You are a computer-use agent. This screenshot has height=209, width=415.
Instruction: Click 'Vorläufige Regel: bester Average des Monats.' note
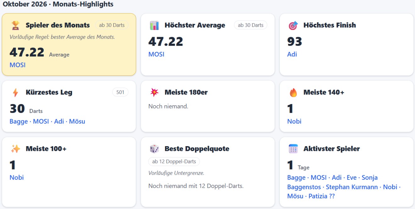[x=62, y=37]
